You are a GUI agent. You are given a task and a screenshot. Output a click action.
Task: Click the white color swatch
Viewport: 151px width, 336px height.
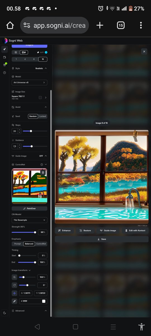click(x=44, y=301)
